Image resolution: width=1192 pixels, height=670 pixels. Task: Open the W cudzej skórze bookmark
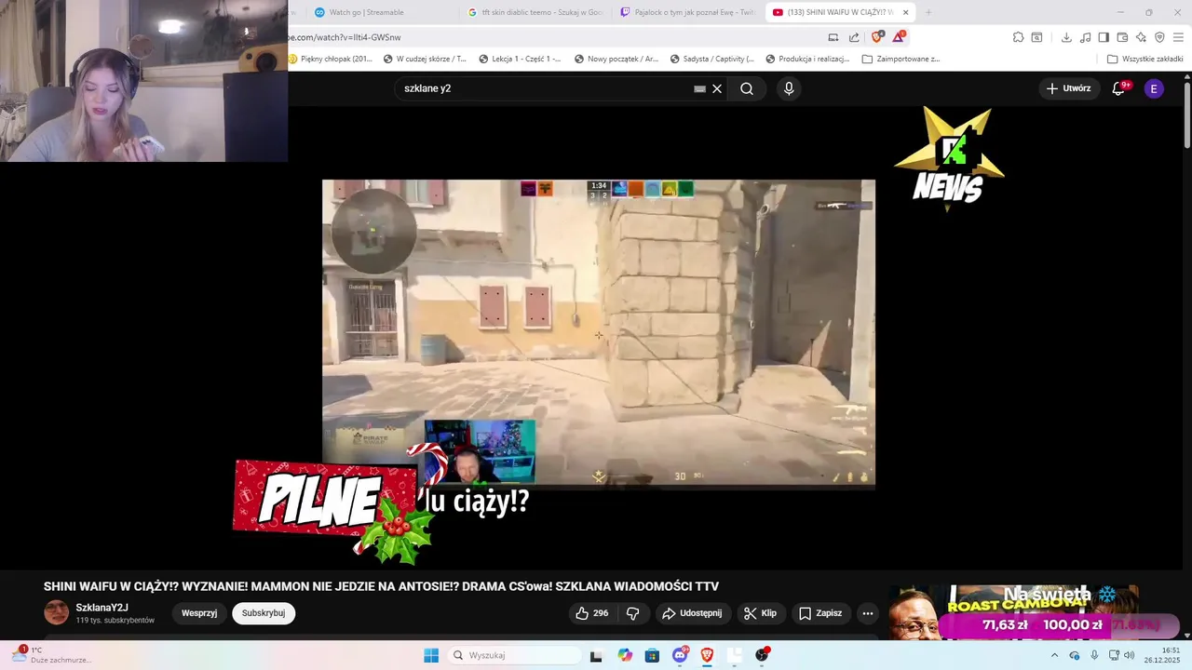[x=425, y=59]
